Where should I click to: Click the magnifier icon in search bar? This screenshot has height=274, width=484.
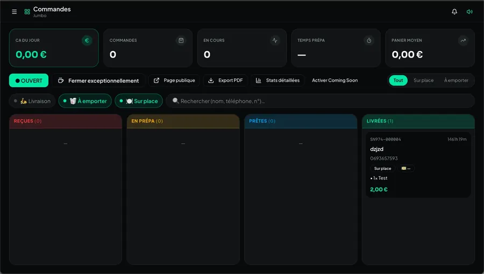coord(176,101)
